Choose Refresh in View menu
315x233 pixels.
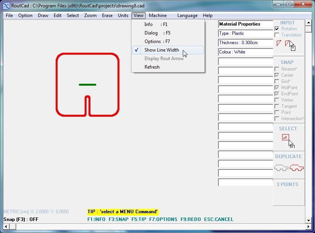(x=168, y=67)
